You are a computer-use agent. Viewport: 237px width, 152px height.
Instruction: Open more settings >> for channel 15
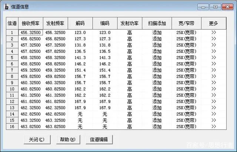click(x=214, y=120)
